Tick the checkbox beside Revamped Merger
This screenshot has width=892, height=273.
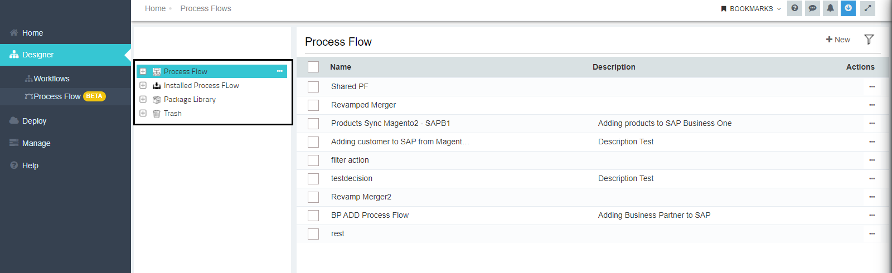(313, 105)
